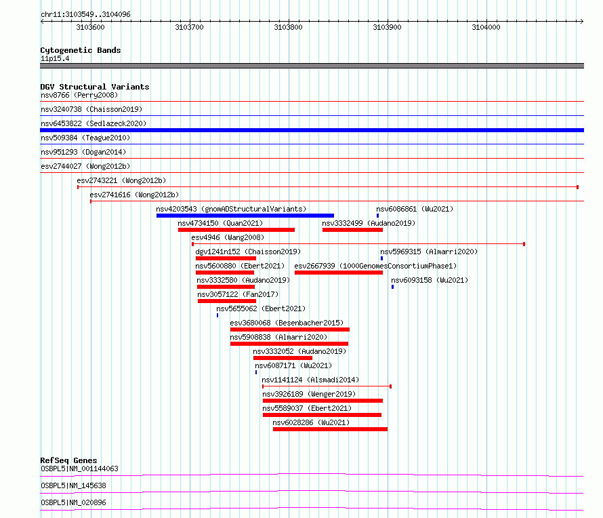Image resolution: width=603 pixels, height=518 pixels.
Task: Click the blue nsv5969315 Almarri2020 marker
Action: point(381,258)
